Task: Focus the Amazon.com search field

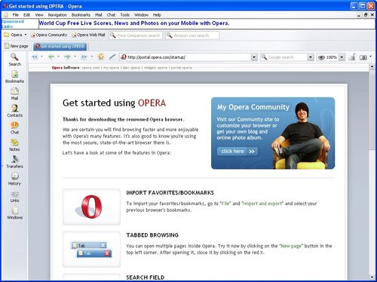Action: (x=192, y=35)
